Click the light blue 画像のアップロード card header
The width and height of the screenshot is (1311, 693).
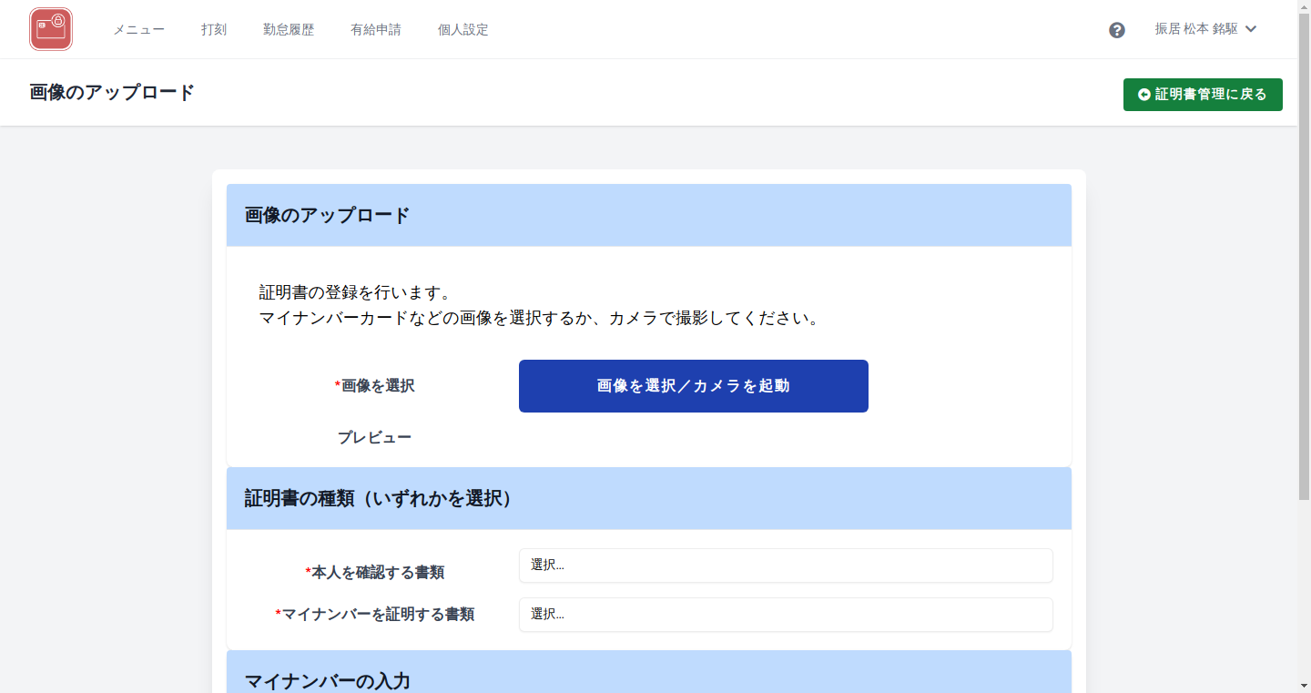(649, 215)
